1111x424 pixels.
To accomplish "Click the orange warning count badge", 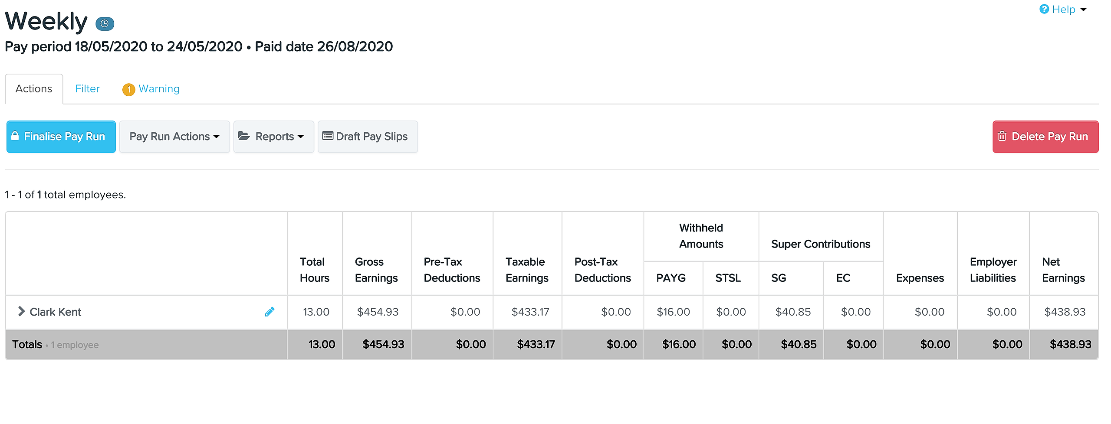I will (128, 89).
